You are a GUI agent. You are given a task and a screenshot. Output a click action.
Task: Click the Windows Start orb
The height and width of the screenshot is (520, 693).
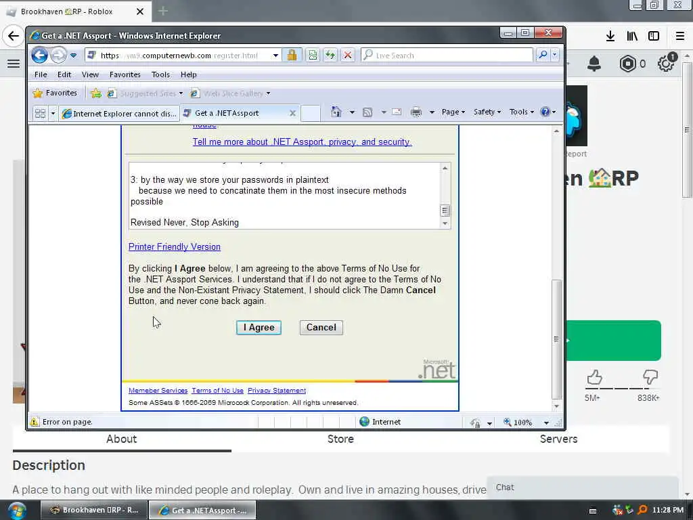(16, 511)
